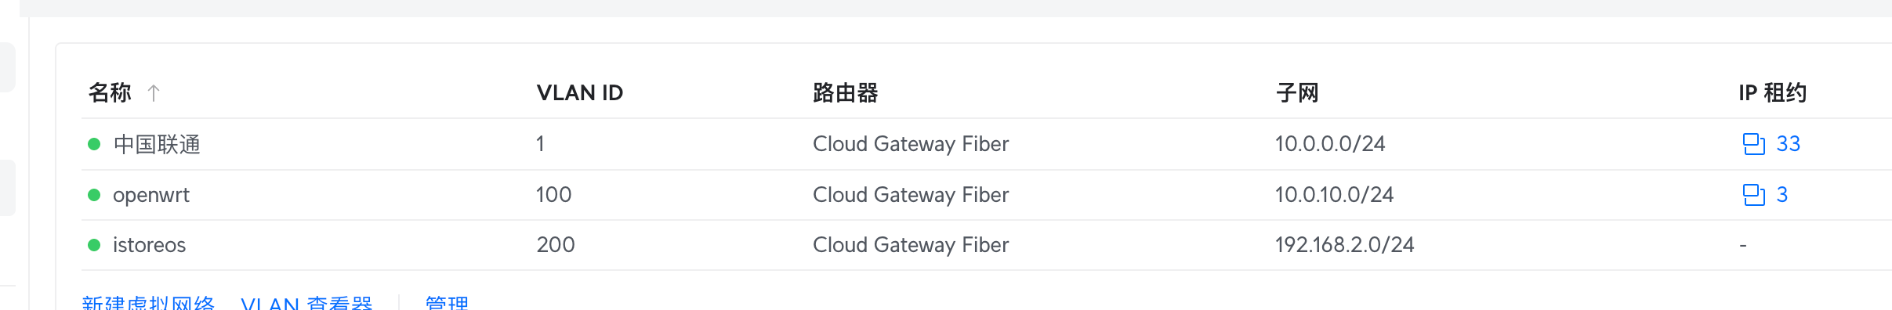This screenshot has height=310, width=1892.
Task: Sort by the VLAN ID column header
Action: [x=579, y=93]
